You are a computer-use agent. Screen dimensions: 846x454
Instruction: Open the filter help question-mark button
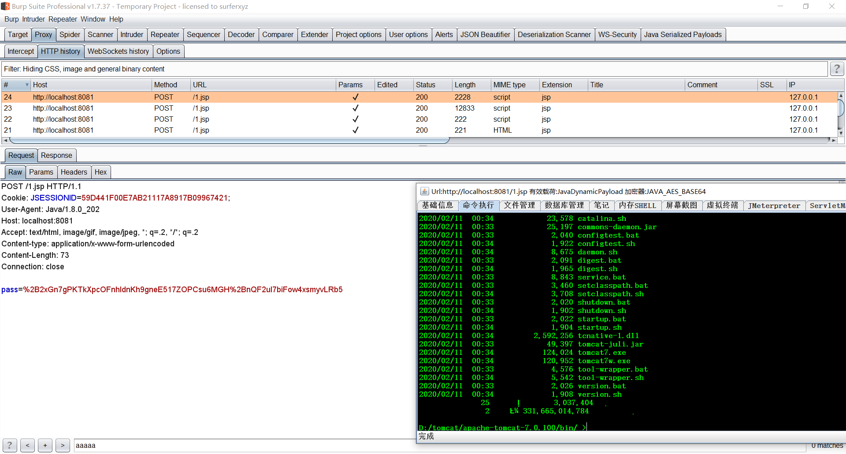[837, 69]
